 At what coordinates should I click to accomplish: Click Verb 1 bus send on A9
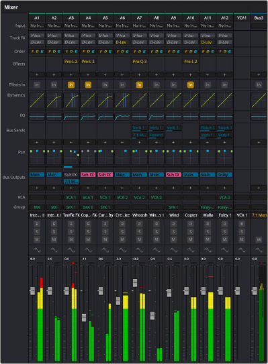tap(173, 128)
